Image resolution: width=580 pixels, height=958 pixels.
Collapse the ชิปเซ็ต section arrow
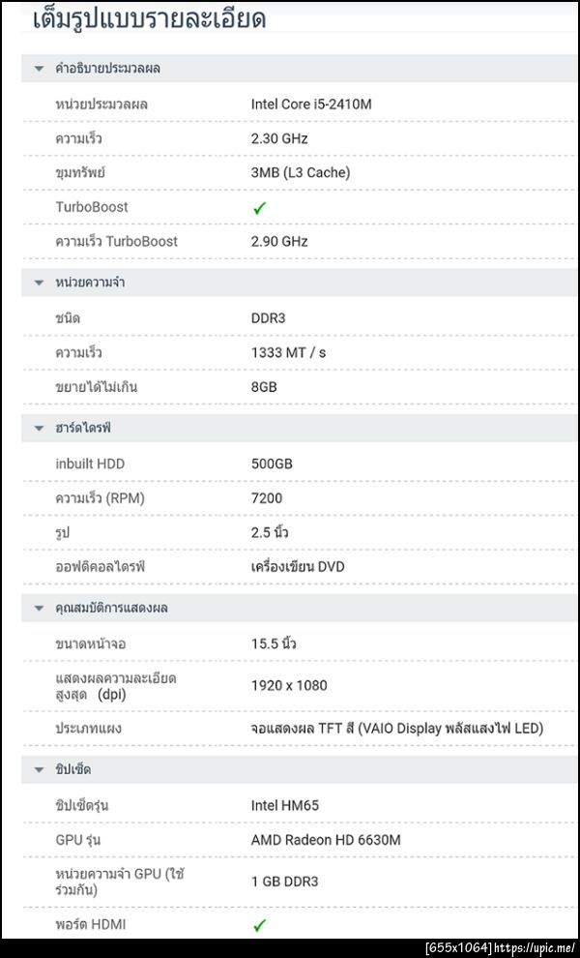[x=40, y=769]
